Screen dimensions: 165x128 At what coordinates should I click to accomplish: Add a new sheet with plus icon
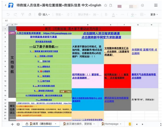[x=12, y=124]
